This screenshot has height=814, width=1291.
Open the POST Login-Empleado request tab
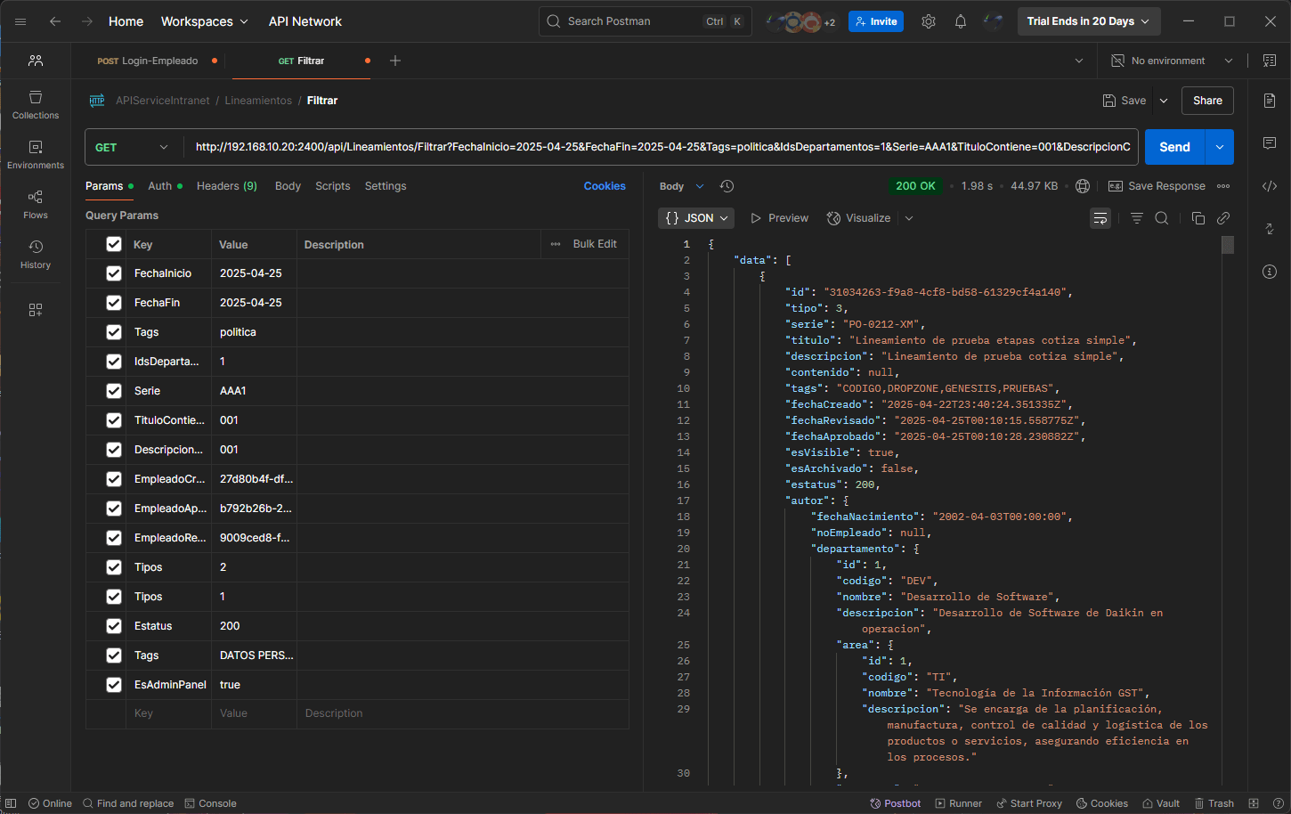click(x=157, y=61)
